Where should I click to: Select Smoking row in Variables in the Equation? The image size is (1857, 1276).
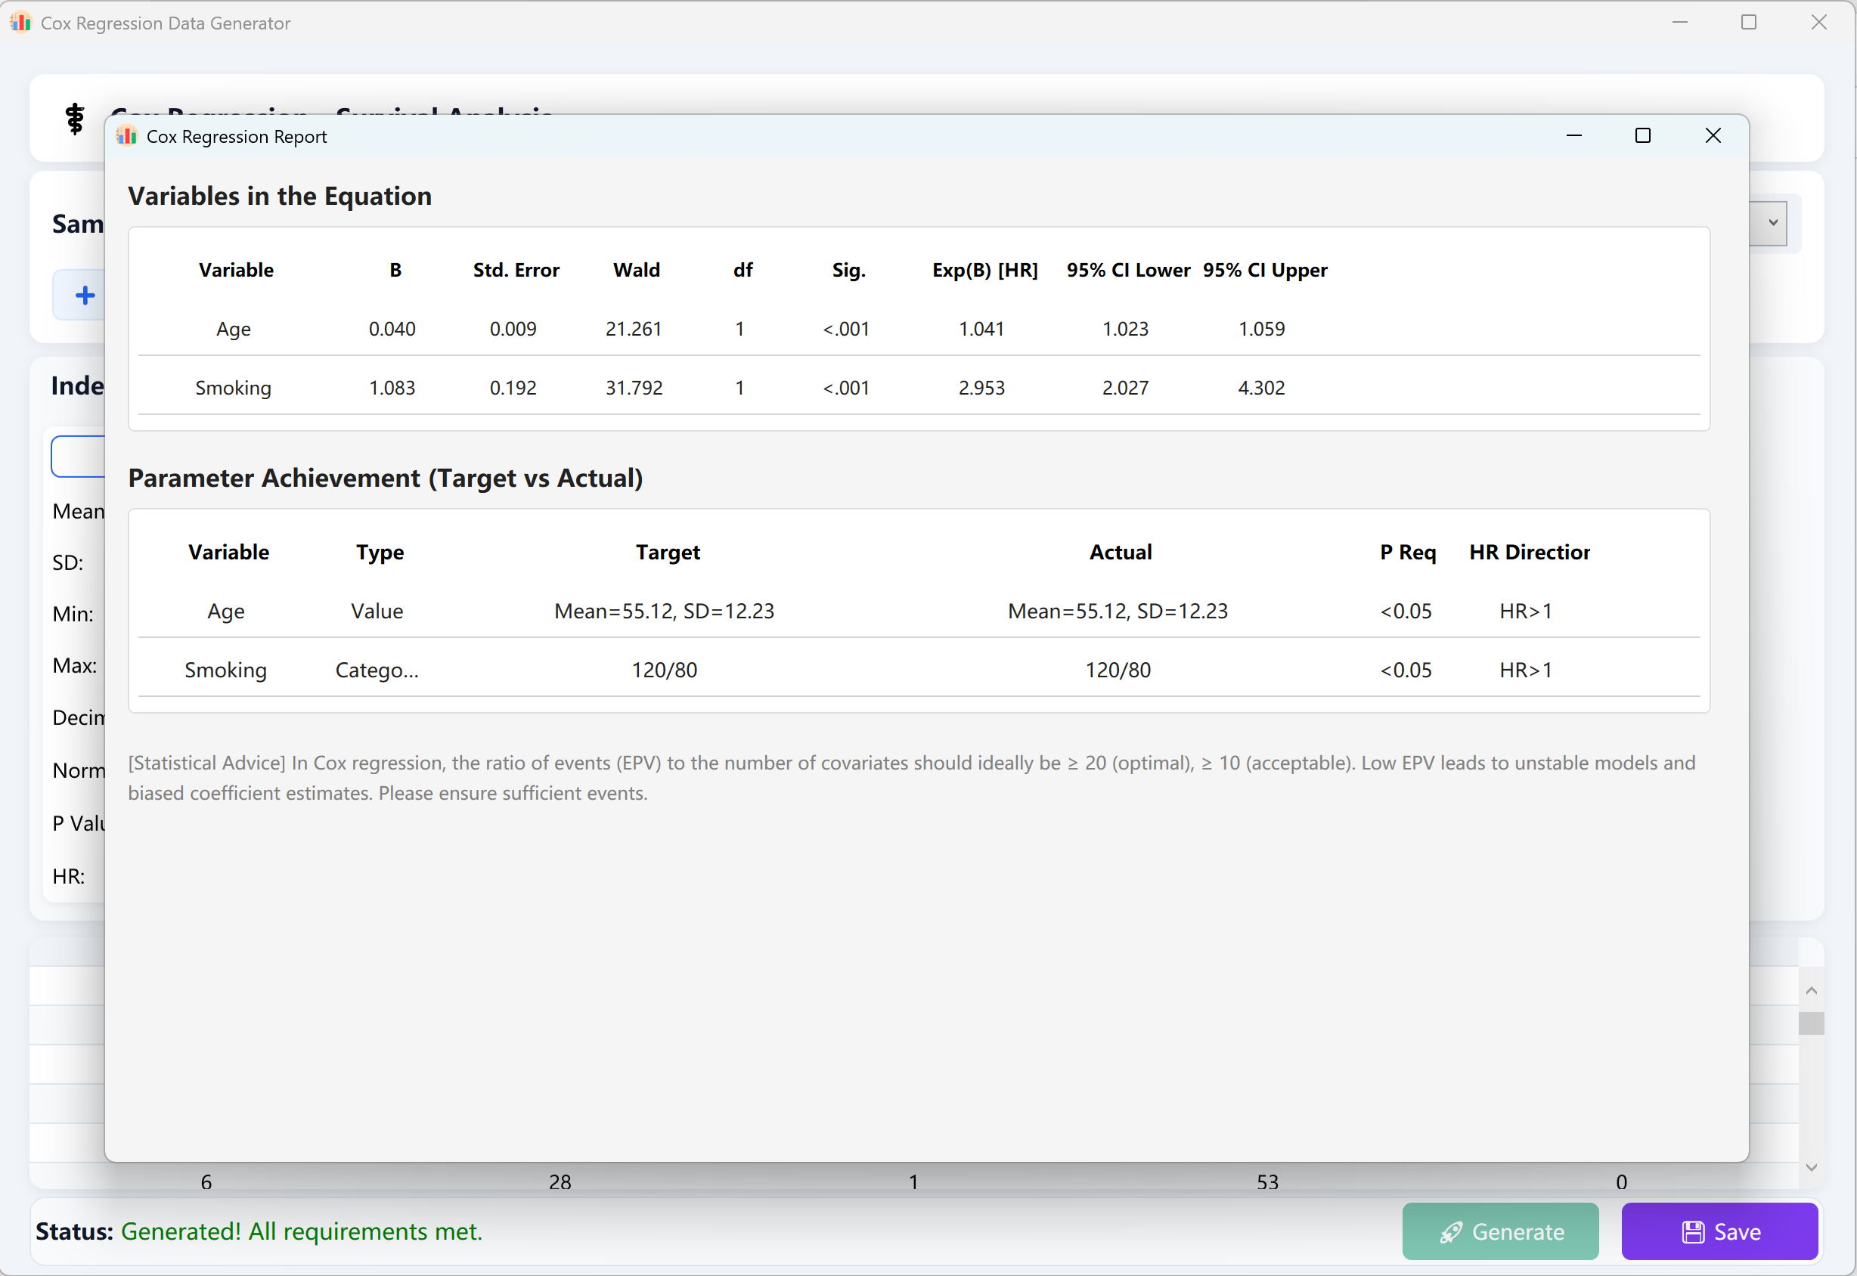click(919, 388)
